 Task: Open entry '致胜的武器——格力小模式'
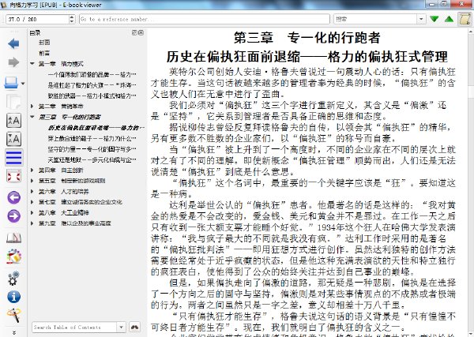92,95
